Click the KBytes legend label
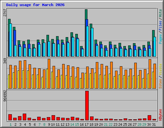164x128 pixels. (160, 115)
